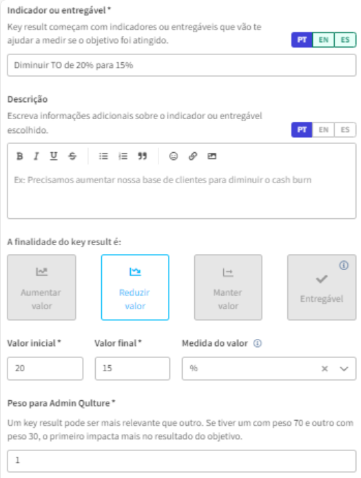Screen dimensions: 361x478
Task: Apply italic formatting in description editor
Action: tap(37, 156)
